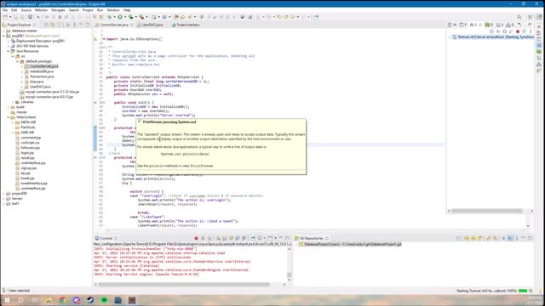Open the dropdown arrow next to Run button

pos(125,17)
